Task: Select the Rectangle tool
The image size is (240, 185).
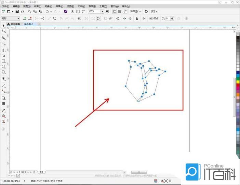Action: pos(3,61)
